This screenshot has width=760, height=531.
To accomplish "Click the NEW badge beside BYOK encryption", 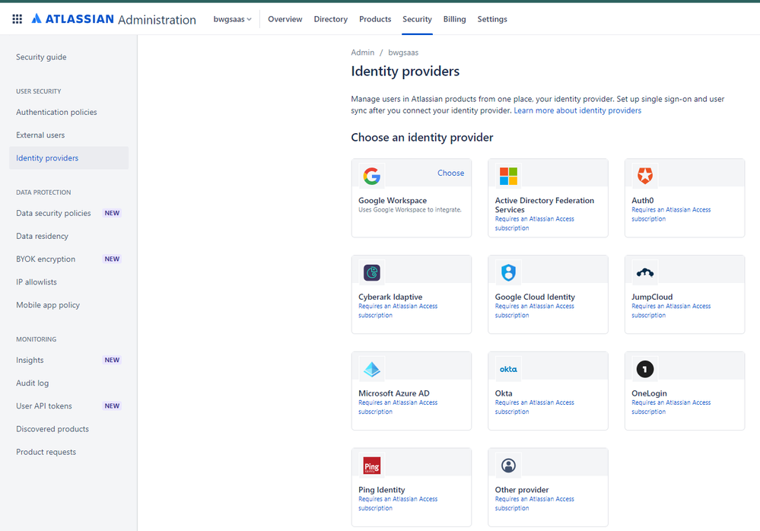I will click(x=112, y=259).
